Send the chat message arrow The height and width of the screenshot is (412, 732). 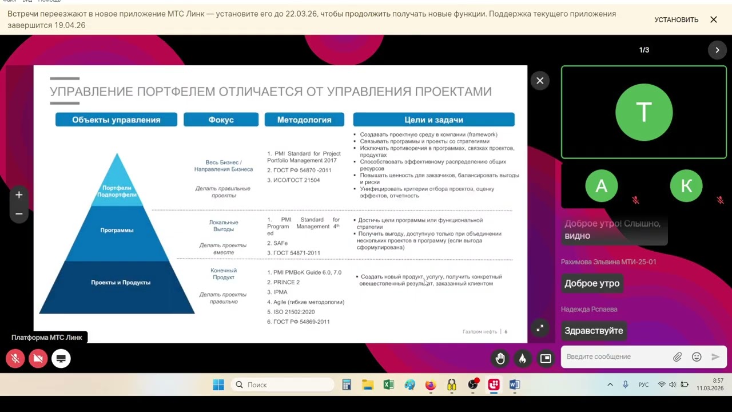[x=715, y=356]
